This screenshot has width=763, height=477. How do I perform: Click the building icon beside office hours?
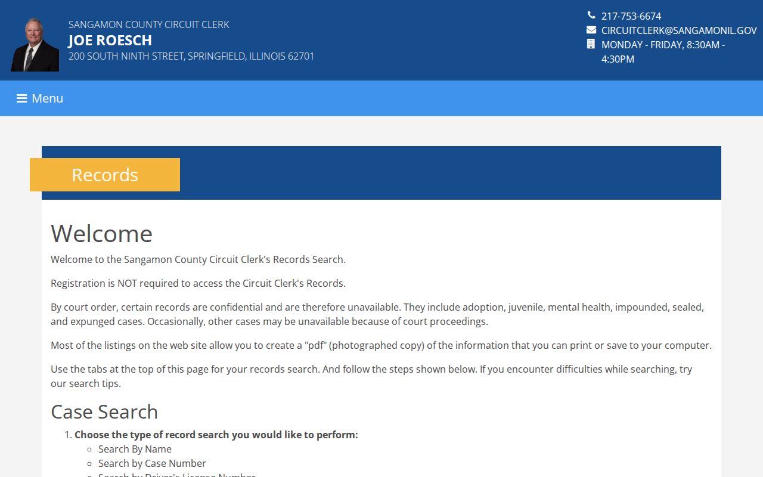[x=591, y=44]
